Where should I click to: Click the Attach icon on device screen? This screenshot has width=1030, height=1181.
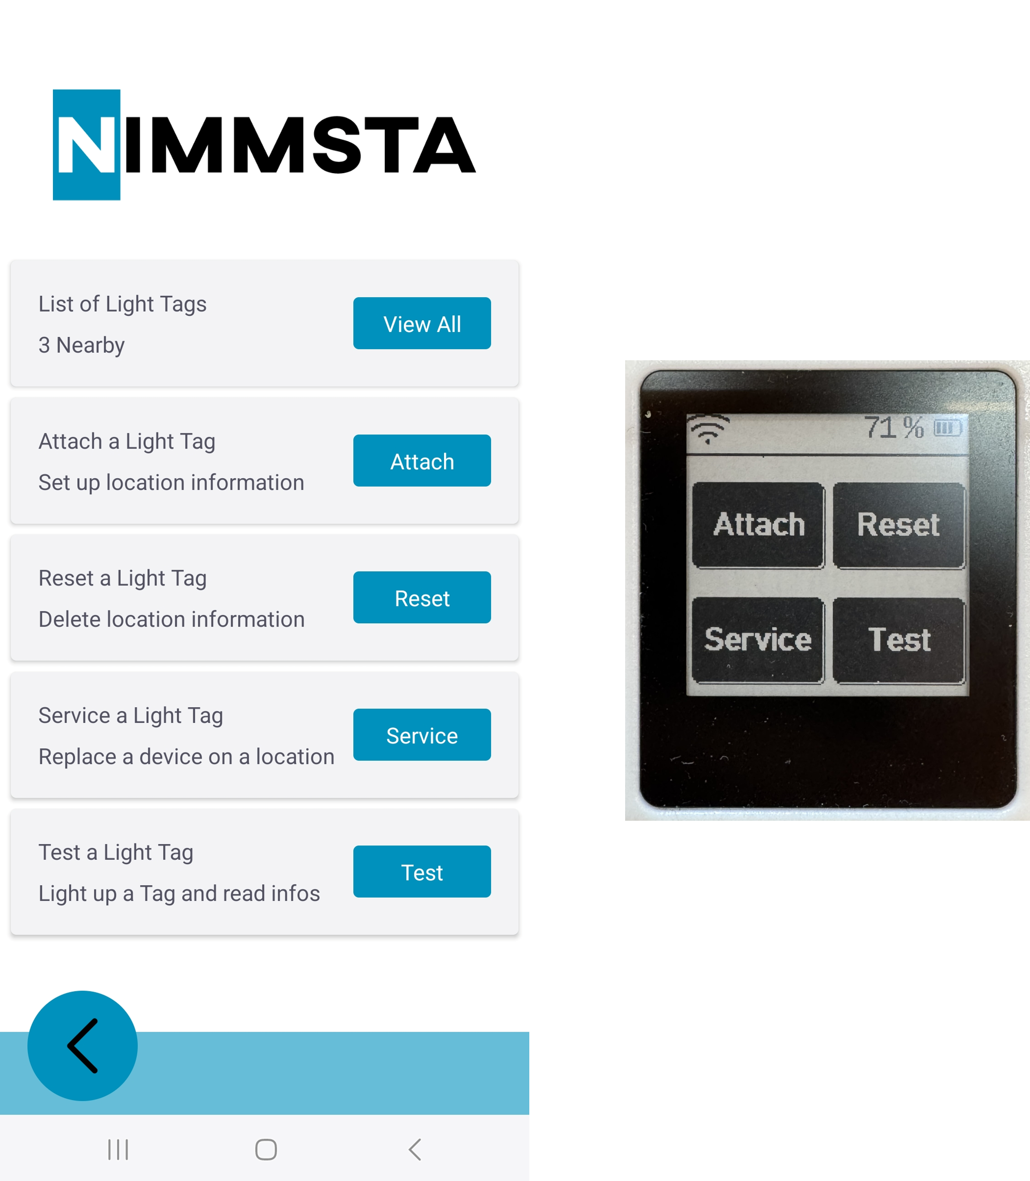758,520
